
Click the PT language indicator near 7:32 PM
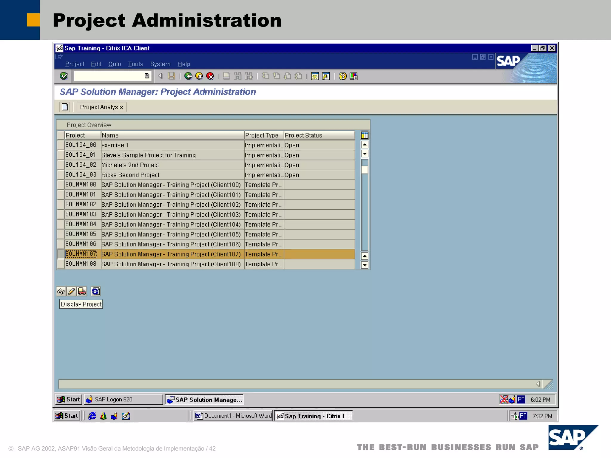(523, 416)
